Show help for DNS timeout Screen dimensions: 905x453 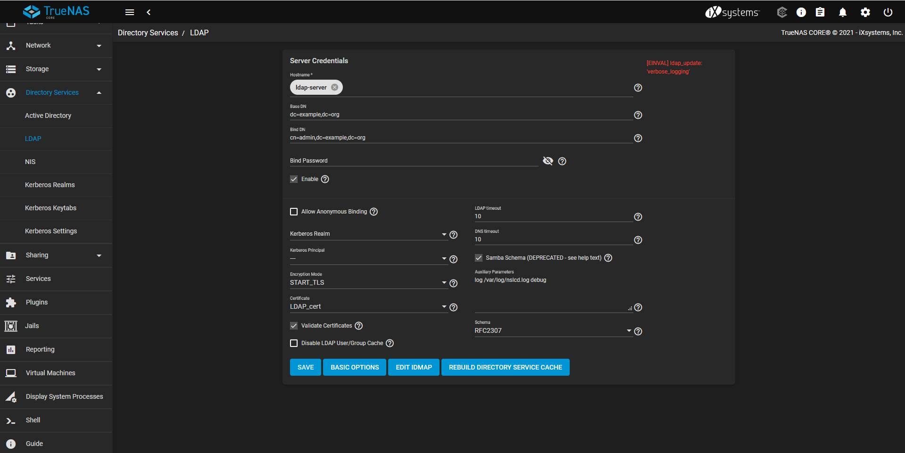tap(638, 240)
